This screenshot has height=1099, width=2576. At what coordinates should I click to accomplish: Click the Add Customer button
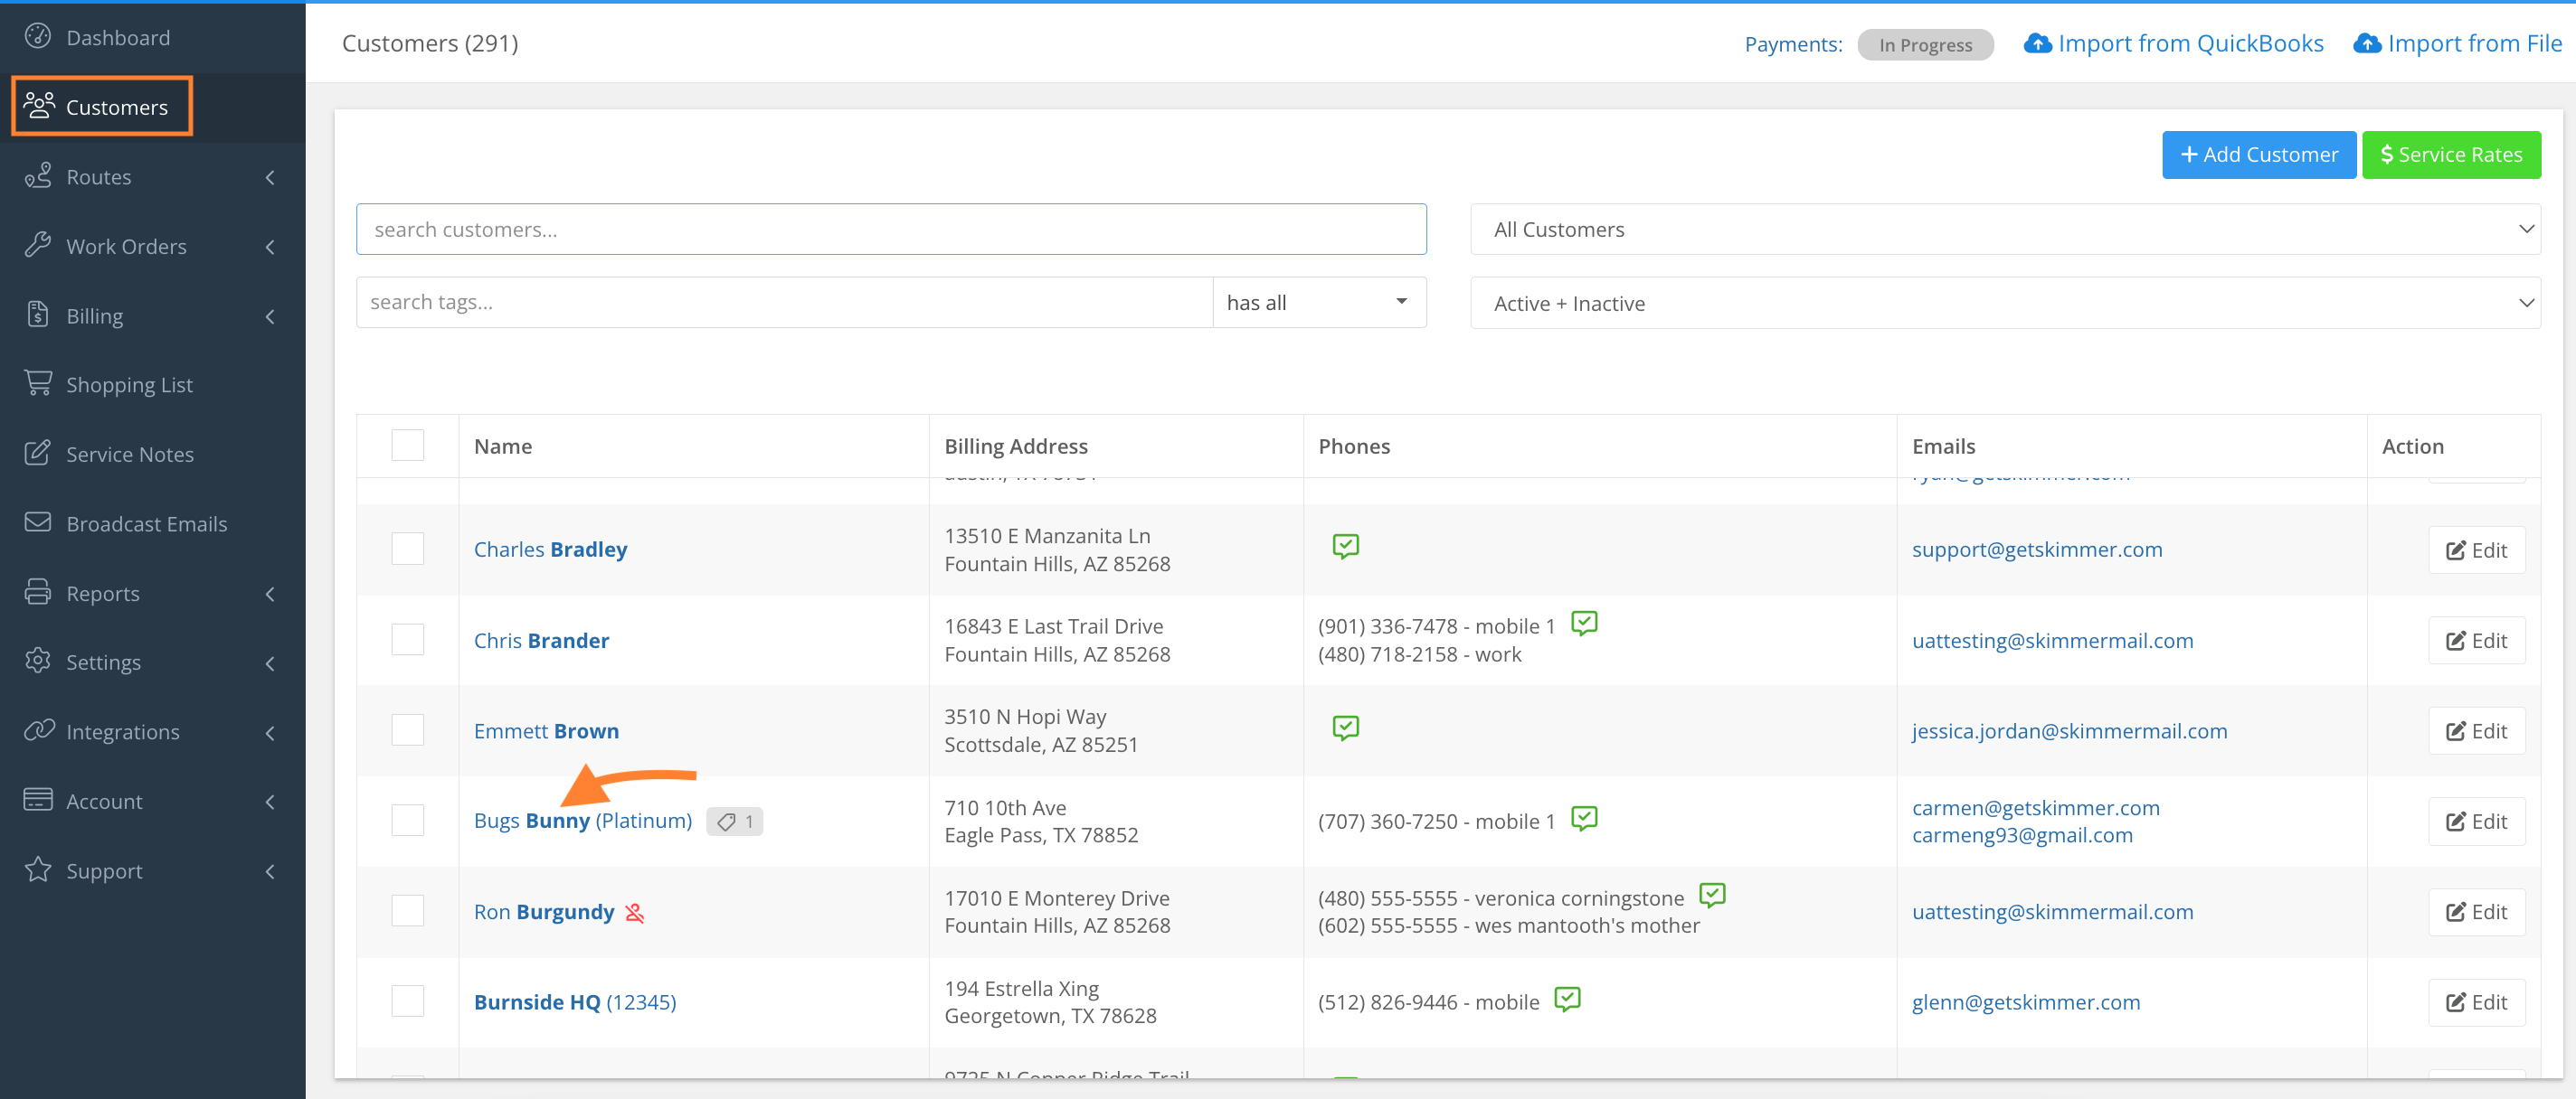[2258, 155]
